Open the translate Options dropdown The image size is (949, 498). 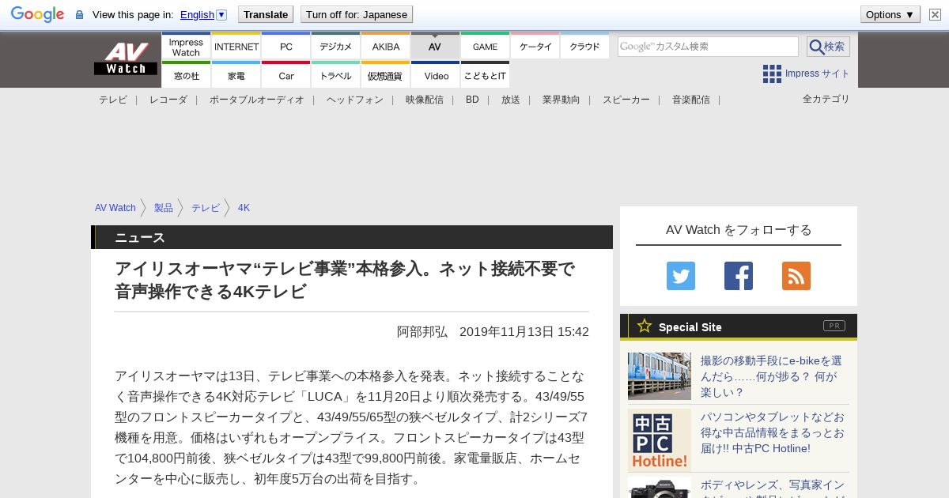tap(890, 14)
